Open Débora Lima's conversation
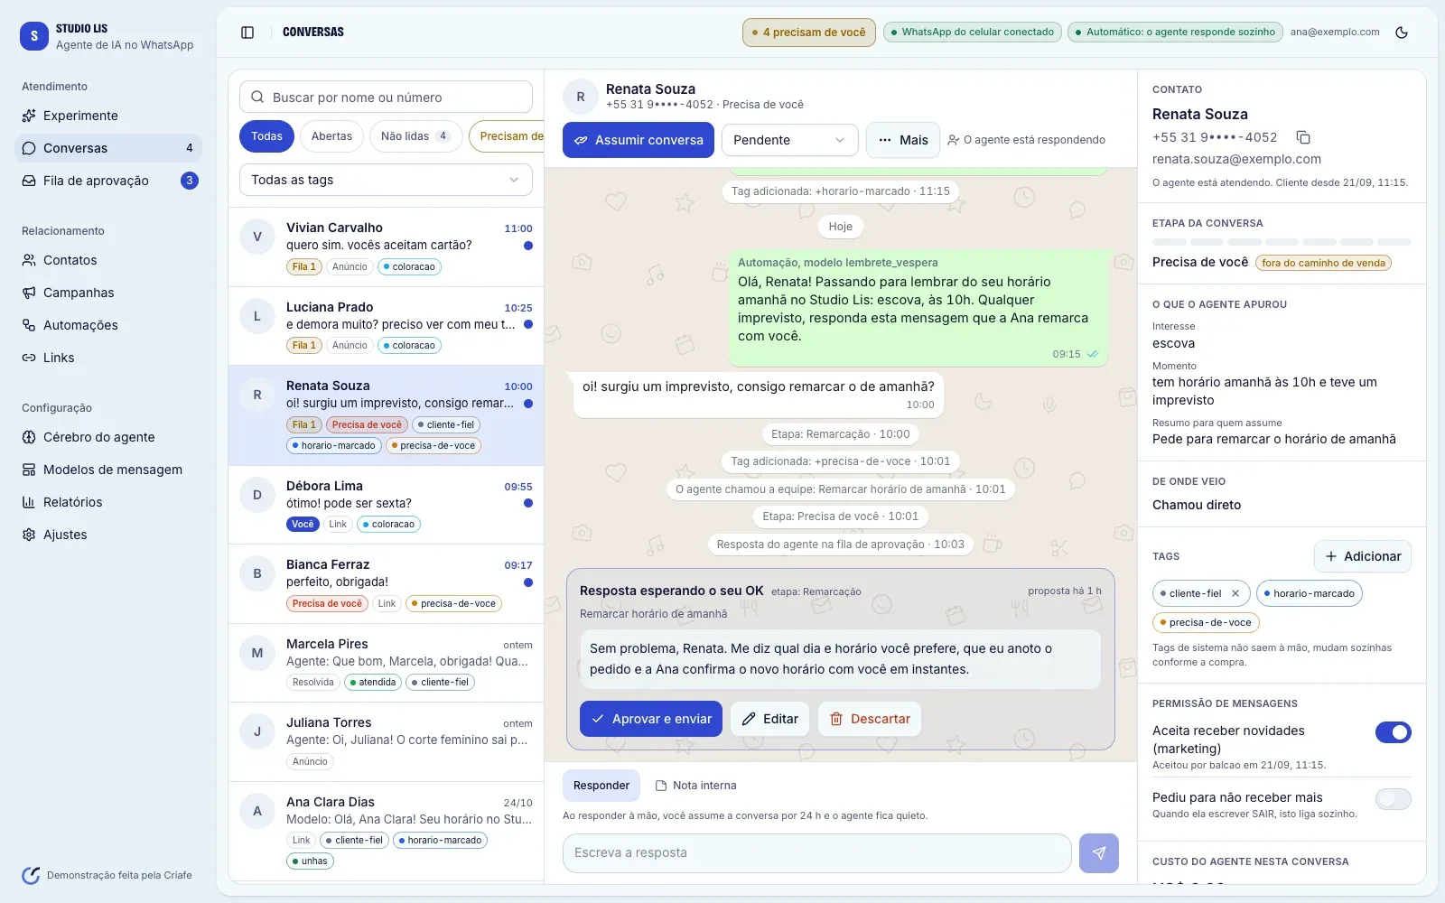This screenshot has height=903, width=1445. click(x=386, y=505)
